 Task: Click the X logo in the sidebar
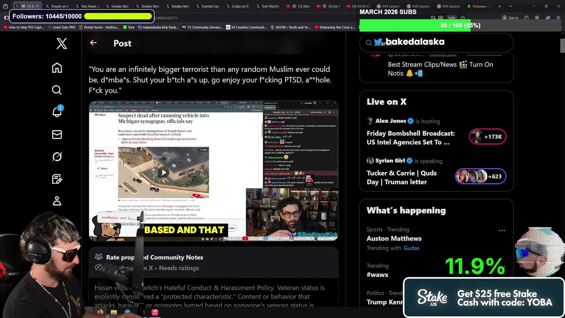(x=62, y=43)
